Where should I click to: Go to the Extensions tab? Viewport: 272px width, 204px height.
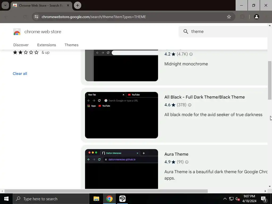(46, 45)
